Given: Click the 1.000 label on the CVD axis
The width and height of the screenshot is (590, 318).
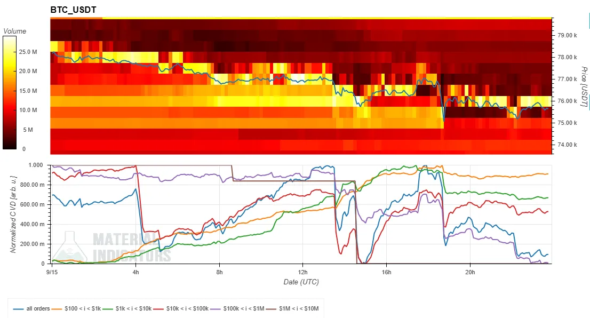Looking at the screenshot, I should (x=36, y=165).
